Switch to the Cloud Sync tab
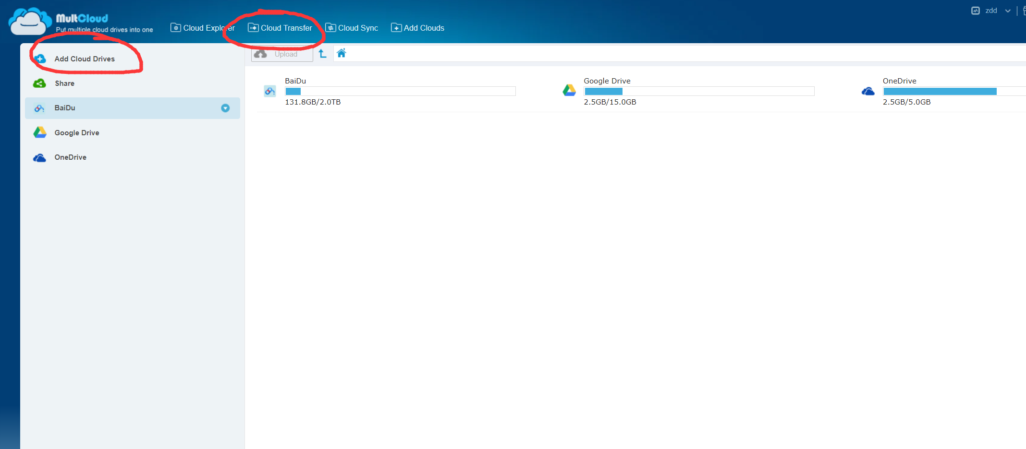 click(x=352, y=28)
